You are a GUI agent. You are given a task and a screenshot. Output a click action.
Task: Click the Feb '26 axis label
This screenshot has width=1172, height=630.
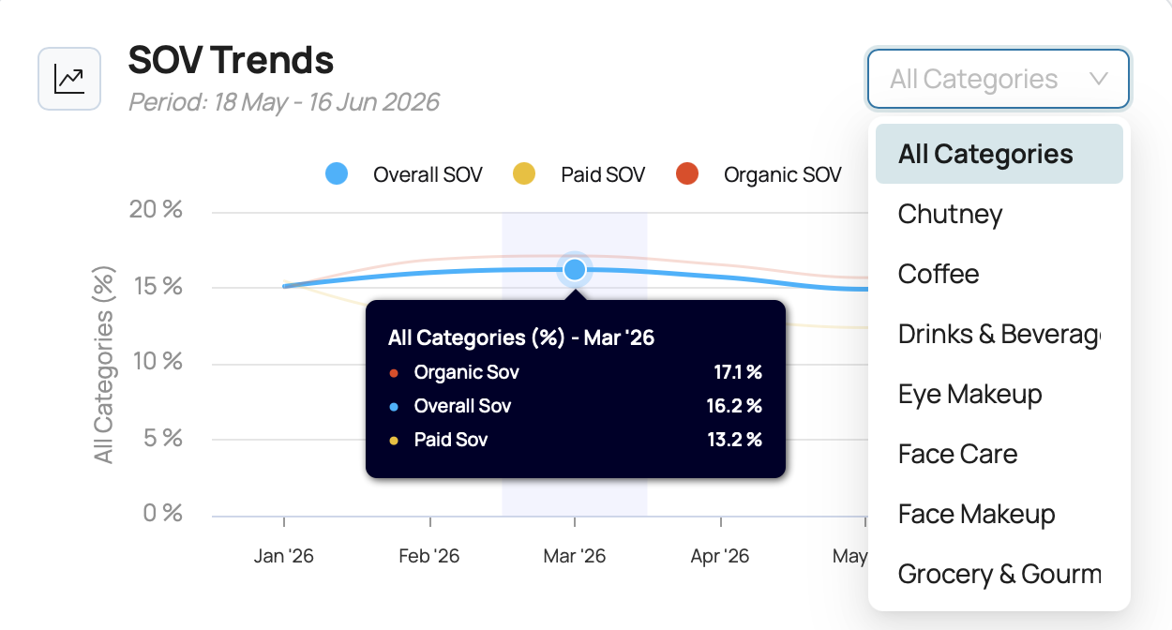click(x=429, y=556)
